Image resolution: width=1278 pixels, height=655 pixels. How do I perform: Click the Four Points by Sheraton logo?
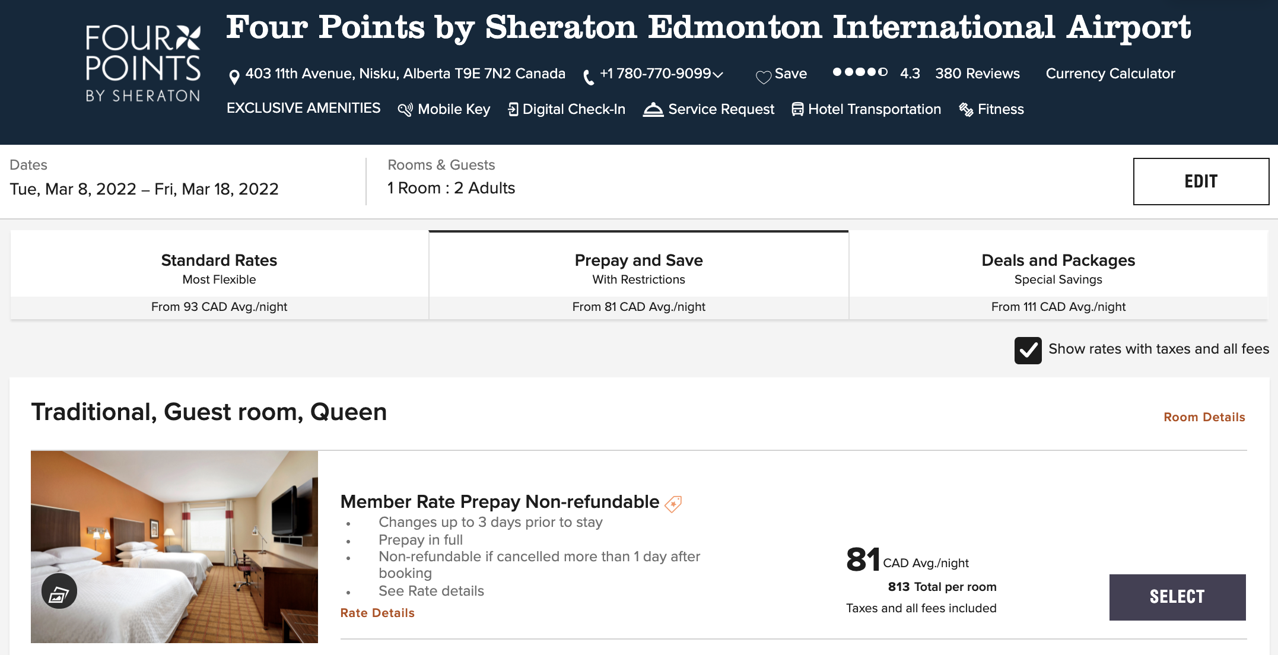(143, 63)
